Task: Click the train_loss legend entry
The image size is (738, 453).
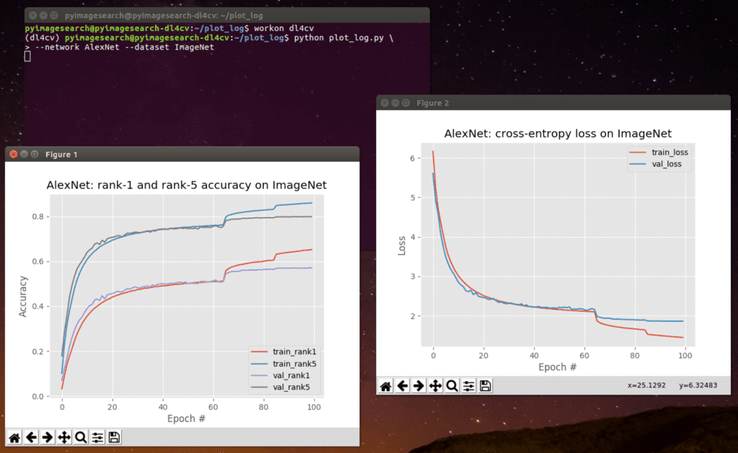Action: coord(670,152)
